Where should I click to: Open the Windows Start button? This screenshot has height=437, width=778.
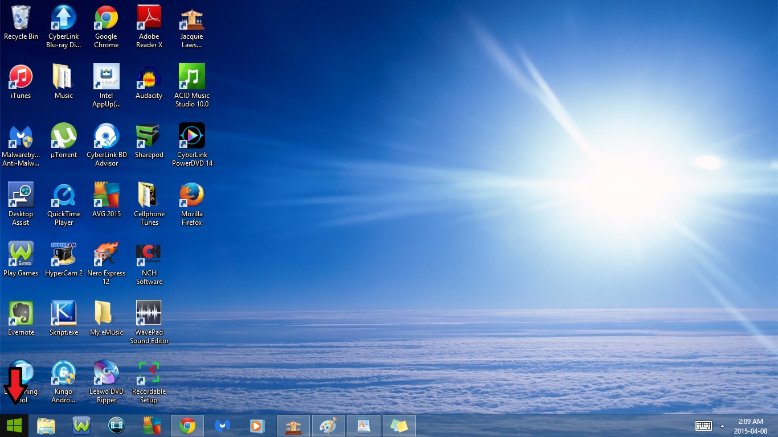[x=14, y=426]
